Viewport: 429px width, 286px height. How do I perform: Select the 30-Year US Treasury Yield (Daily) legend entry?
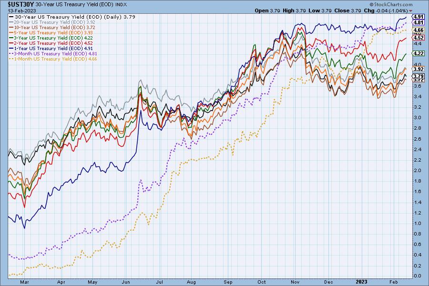point(72,17)
